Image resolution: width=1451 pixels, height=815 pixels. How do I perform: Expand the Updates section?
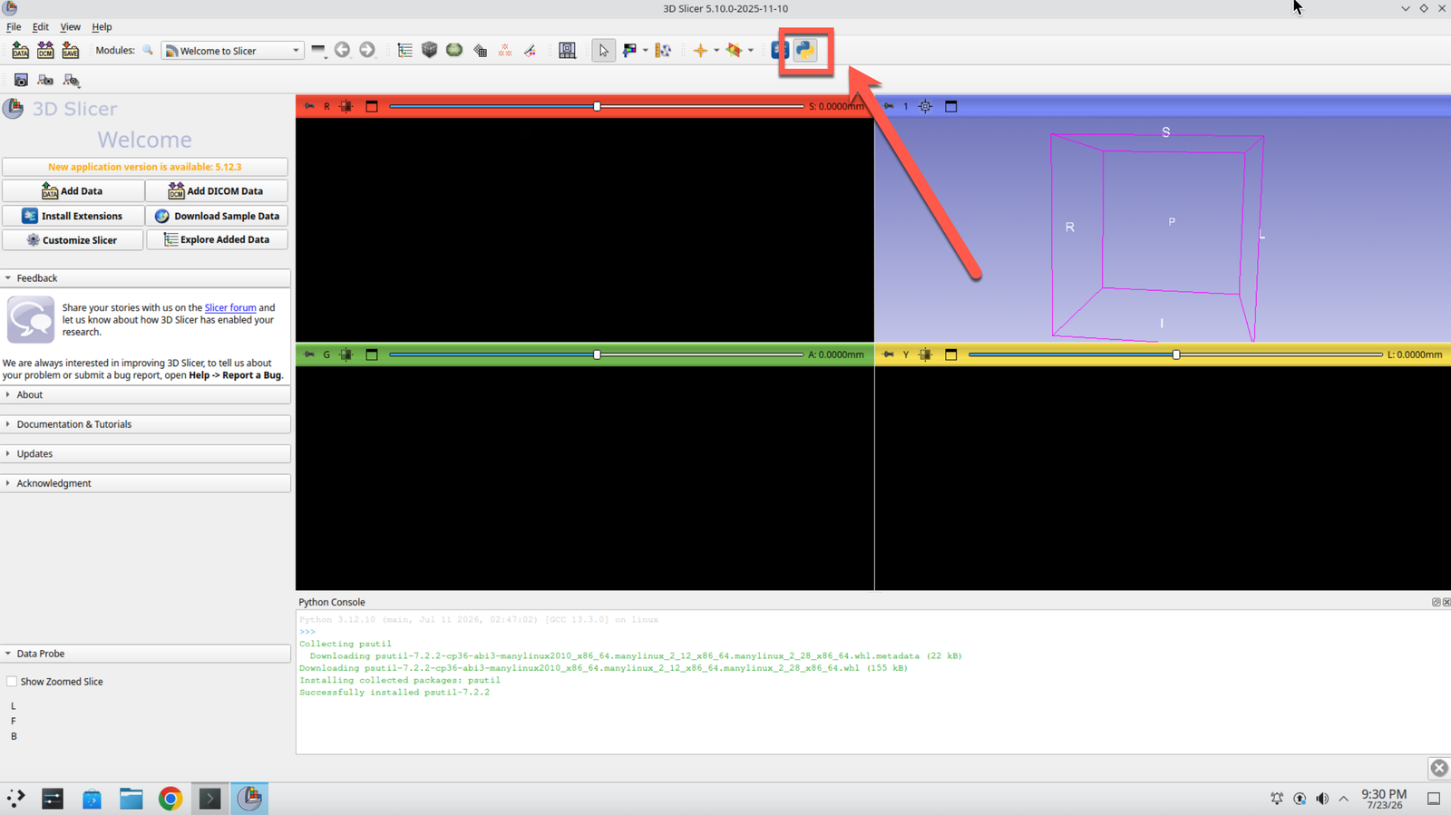[x=145, y=453]
